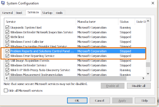Click the vertical scrollbar thumb
Viewport: 159px width, 107px height.
click(x=148, y=64)
